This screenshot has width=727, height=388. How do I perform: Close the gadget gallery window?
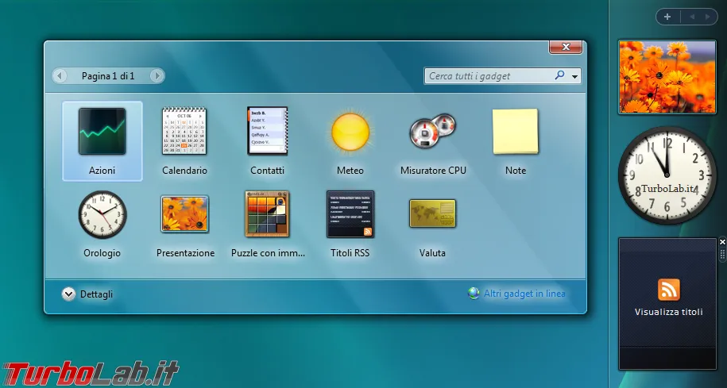pos(566,47)
